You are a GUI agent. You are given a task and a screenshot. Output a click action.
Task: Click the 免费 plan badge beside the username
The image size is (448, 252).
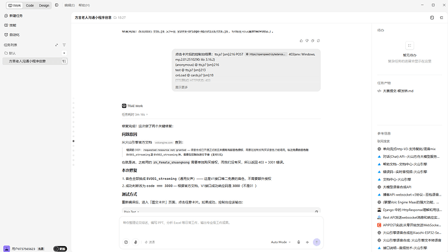(41, 249)
